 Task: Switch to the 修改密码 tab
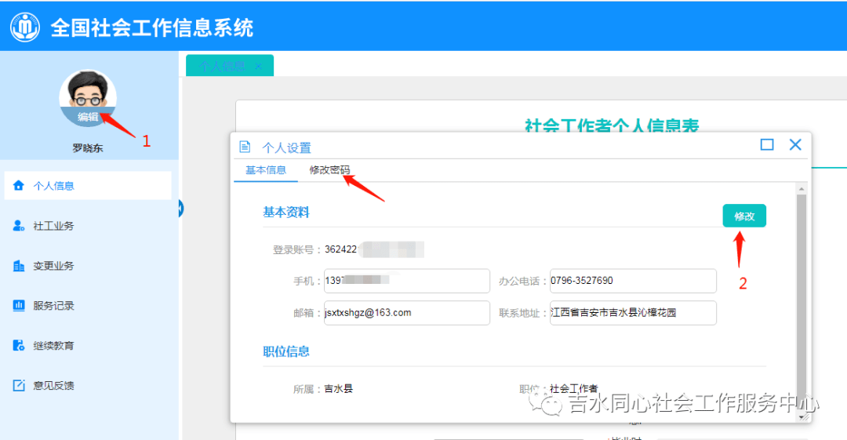tap(329, 170)
